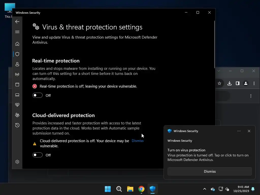
Task: Select Virus & threat protection shield icon
Action: pos(17,54)
